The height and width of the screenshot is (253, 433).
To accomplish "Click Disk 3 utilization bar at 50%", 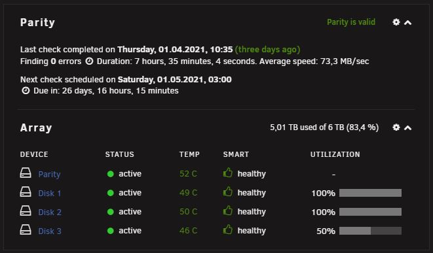I will pos(370,231).
